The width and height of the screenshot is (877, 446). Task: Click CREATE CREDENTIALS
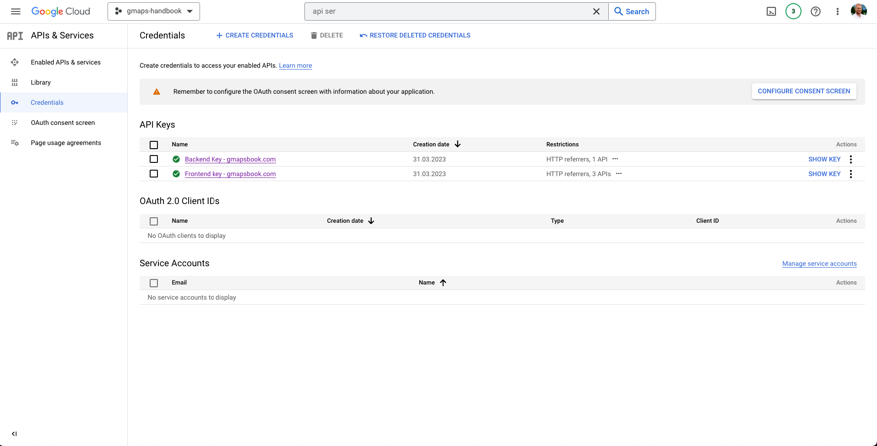[254, 35]
